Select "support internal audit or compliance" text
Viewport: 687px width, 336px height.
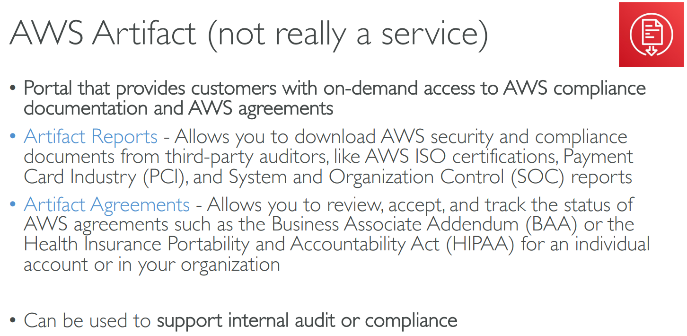[x=307, y=321]
